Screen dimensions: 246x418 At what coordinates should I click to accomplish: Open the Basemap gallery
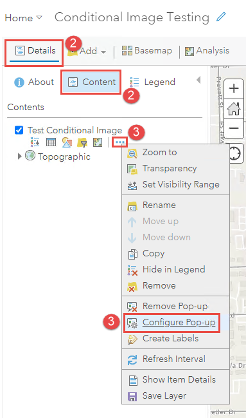pos(147,50)
